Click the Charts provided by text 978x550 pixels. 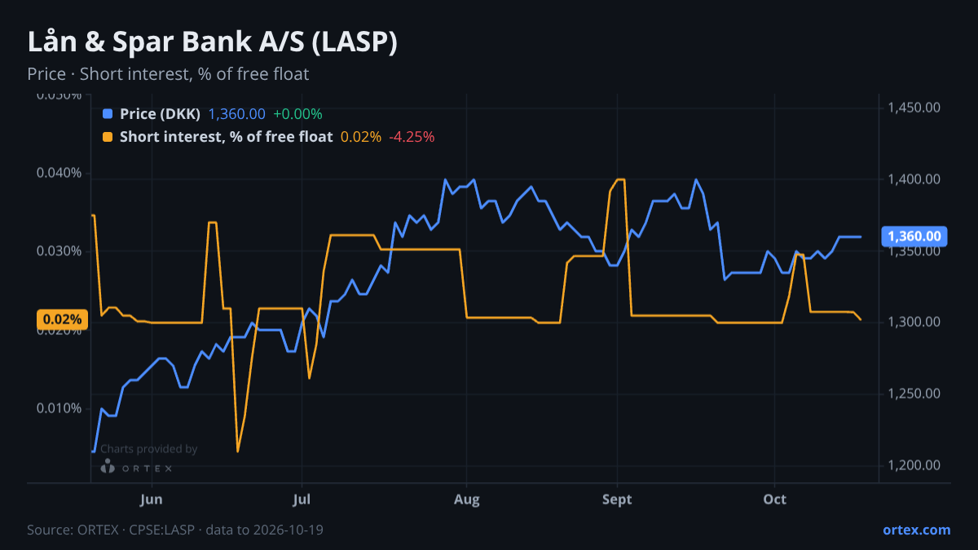(x=148, y=449)
